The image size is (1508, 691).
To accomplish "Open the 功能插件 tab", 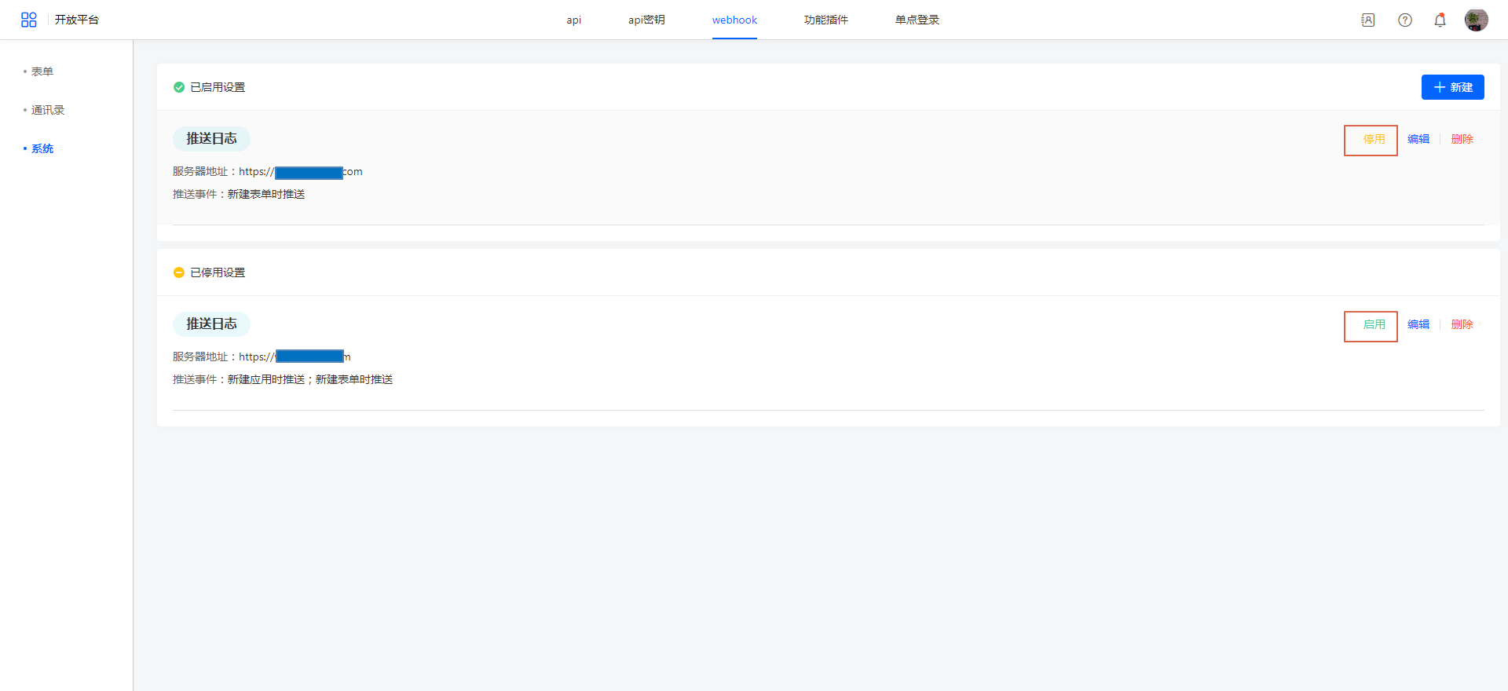I will pos(825,20).
